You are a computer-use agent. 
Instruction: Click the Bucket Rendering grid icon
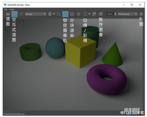point(72,14)
